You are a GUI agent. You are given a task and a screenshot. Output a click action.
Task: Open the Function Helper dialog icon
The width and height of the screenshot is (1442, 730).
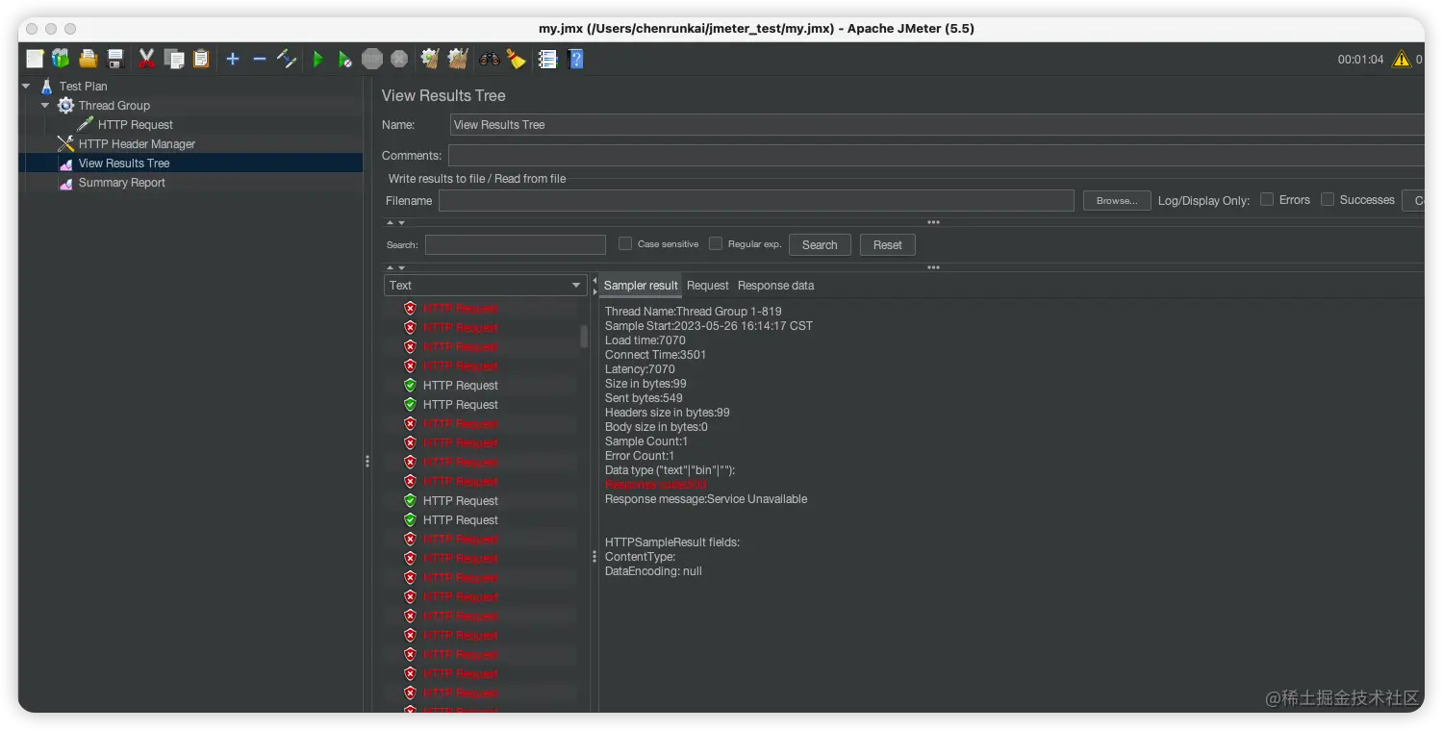pyautogui.click(x=547, y=60)
